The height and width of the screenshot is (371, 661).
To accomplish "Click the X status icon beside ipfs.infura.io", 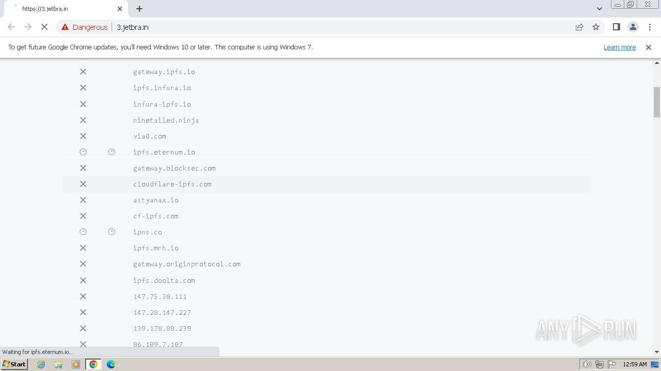I will (x=83, y=88).
